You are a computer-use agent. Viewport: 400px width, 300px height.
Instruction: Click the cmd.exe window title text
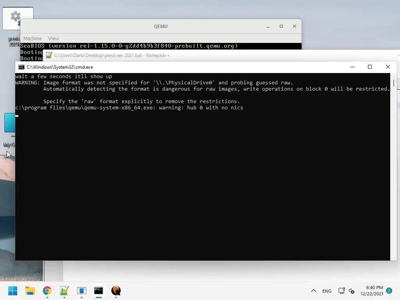tap(60, 67)
